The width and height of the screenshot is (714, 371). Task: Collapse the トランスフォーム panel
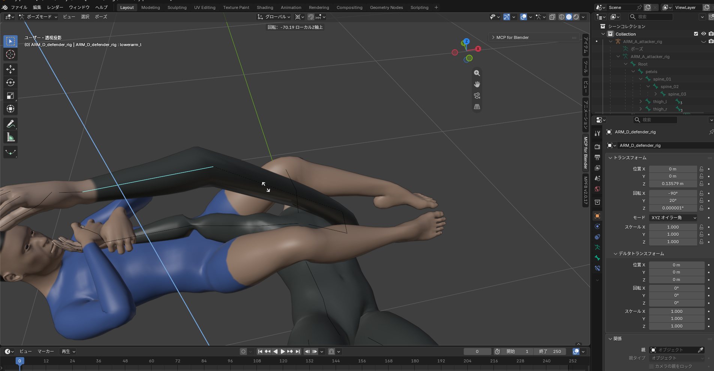610,158
